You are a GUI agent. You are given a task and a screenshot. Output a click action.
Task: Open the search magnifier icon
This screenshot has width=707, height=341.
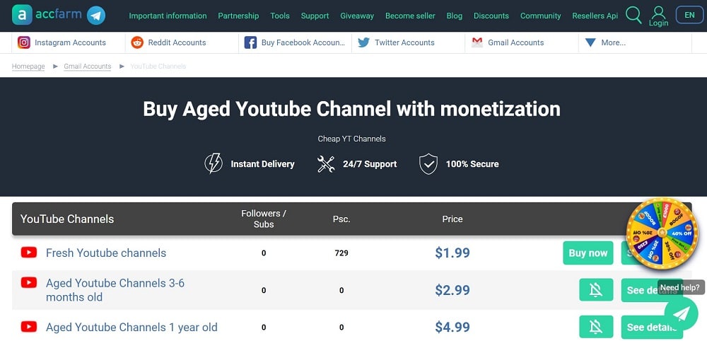click(x=633, y=15)
